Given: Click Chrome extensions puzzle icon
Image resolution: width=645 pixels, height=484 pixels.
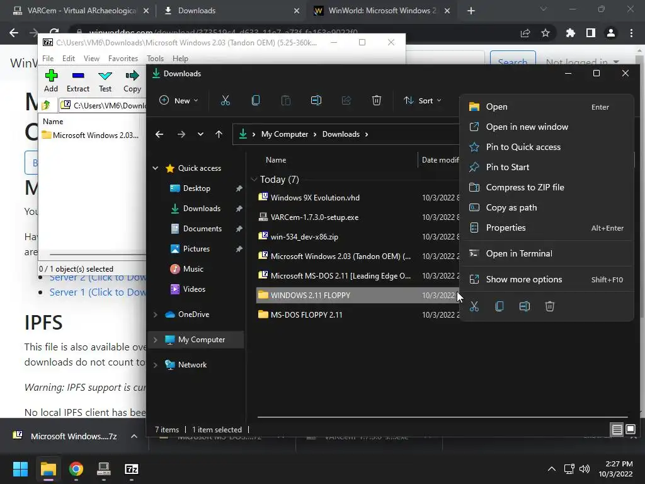Looking at the screenshot, I should [x=570, y=33].
